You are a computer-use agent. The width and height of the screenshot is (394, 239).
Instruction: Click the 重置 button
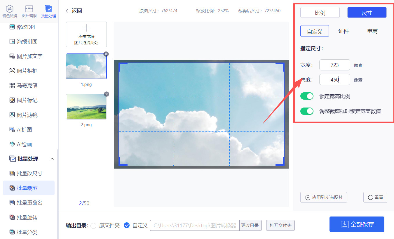tap(375, 198)
